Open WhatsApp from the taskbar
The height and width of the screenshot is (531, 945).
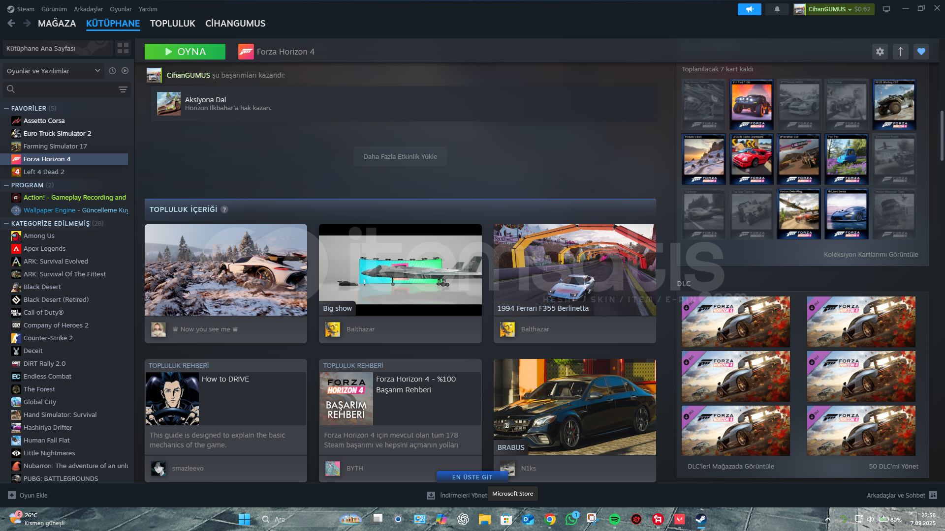coord(571,519)
